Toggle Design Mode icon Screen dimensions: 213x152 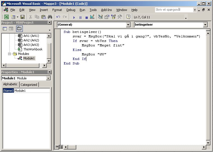pyautogui.click(x=92, y=17)
